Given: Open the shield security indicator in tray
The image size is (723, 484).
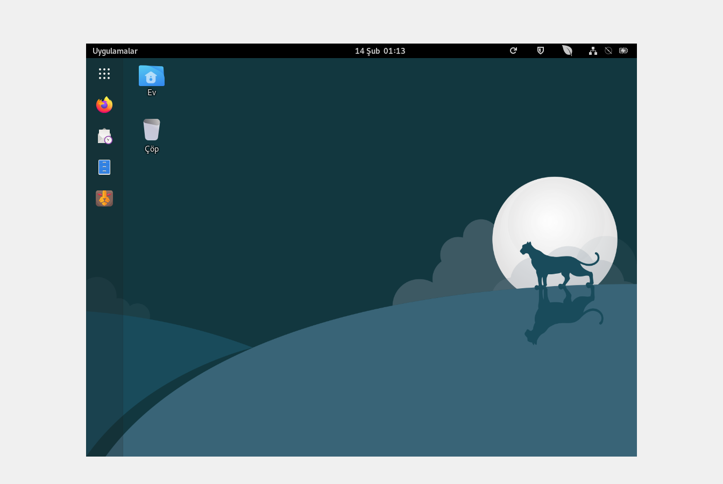Looking at the screenshot, I should [541, 51].
